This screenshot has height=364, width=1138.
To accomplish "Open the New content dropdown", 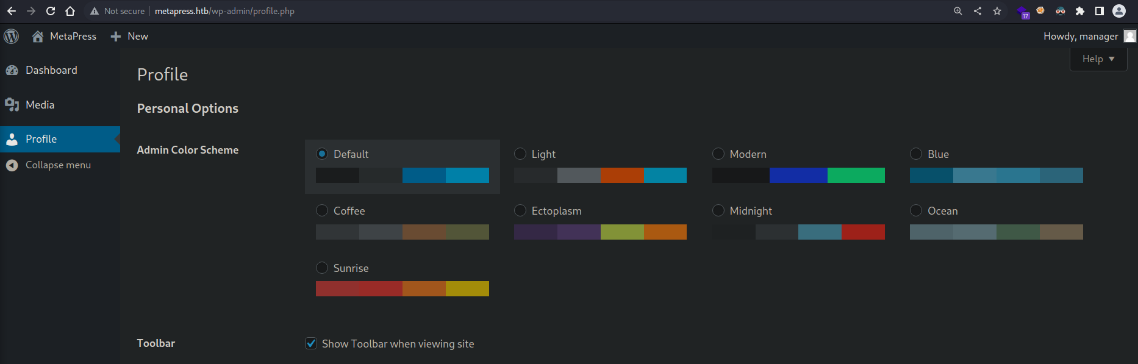I will (130, 37).
